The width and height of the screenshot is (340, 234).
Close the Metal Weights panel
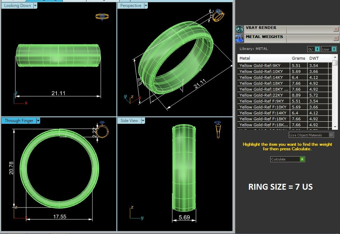click(x=336, y=38)
